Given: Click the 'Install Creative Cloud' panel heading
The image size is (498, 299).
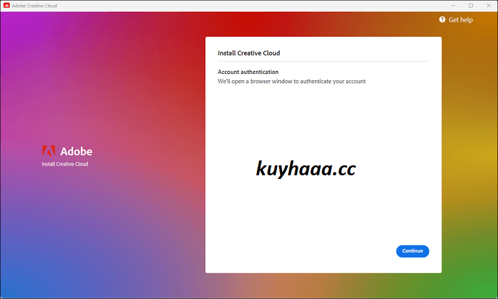Looking at the screenshot, I should click(248, 53).
